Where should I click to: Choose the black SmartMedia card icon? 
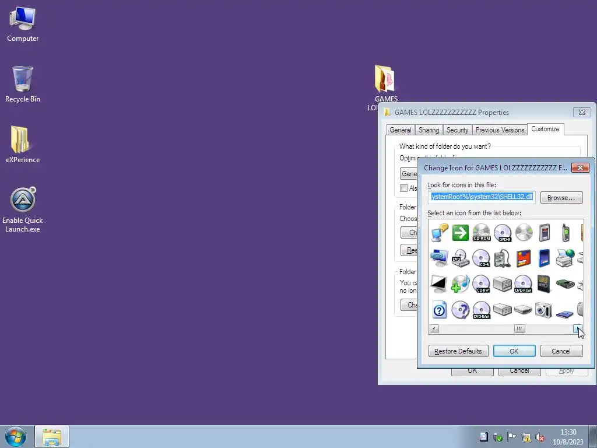tap(544, 284)
